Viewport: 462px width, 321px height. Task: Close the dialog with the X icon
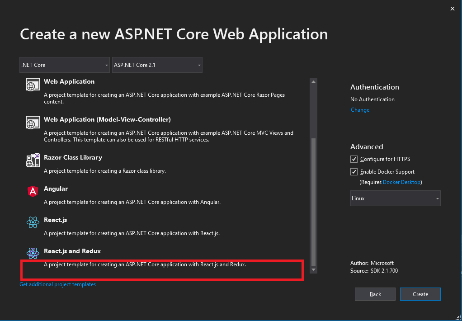453,9
